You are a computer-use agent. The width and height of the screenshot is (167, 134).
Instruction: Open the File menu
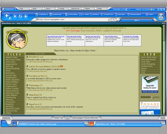[24, 9]
